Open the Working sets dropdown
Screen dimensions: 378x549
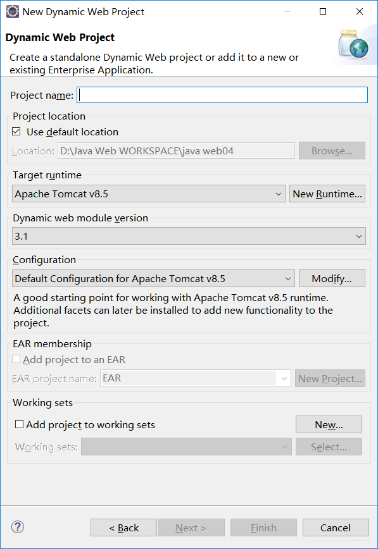(x=187, y=447)
